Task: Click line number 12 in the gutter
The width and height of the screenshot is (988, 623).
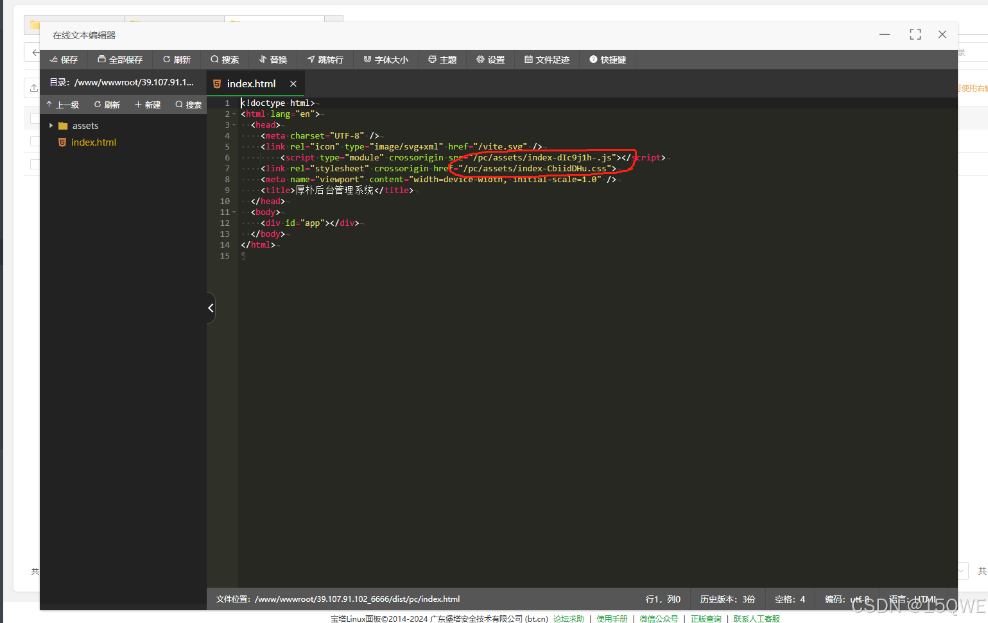Action: click(225, 223)
